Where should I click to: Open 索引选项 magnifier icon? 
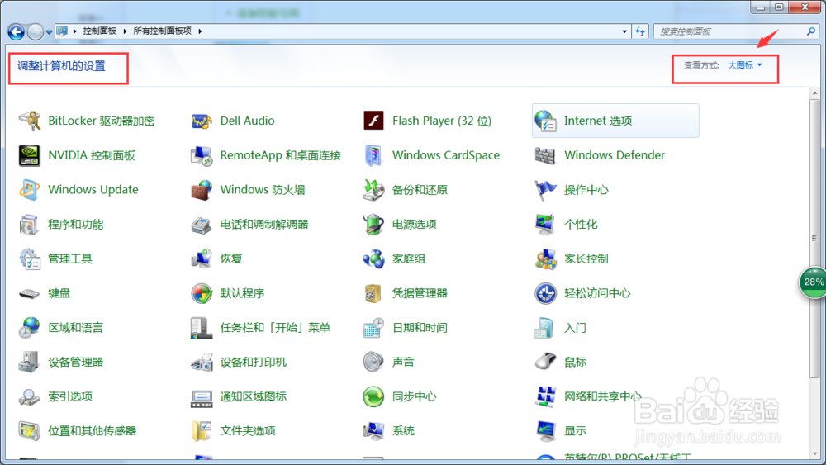tap(30, 396)
